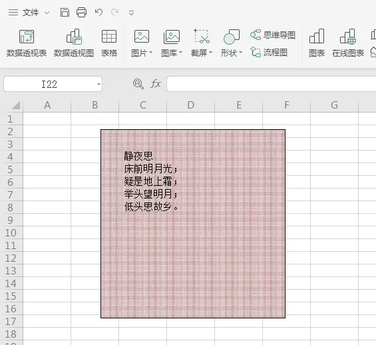Select column E header

239,105
